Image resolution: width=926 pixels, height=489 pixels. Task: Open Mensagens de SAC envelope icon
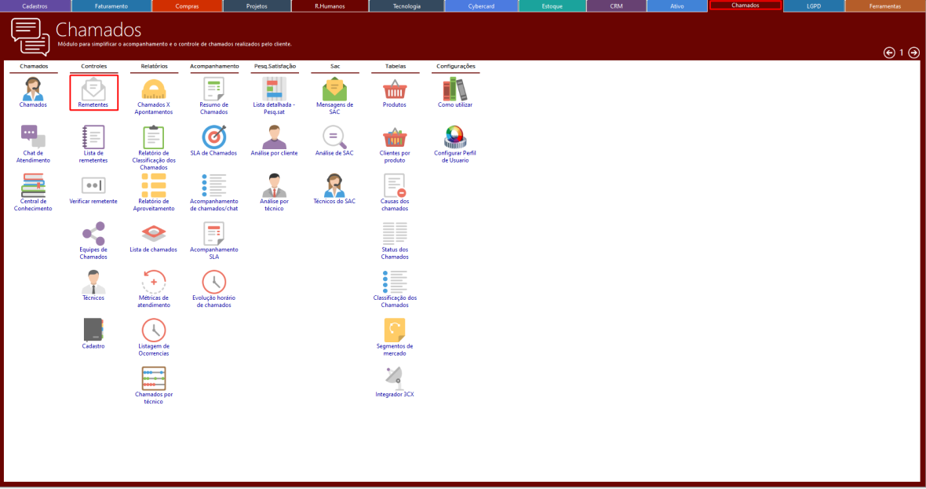pyautogui.click(x=334, y=89)
